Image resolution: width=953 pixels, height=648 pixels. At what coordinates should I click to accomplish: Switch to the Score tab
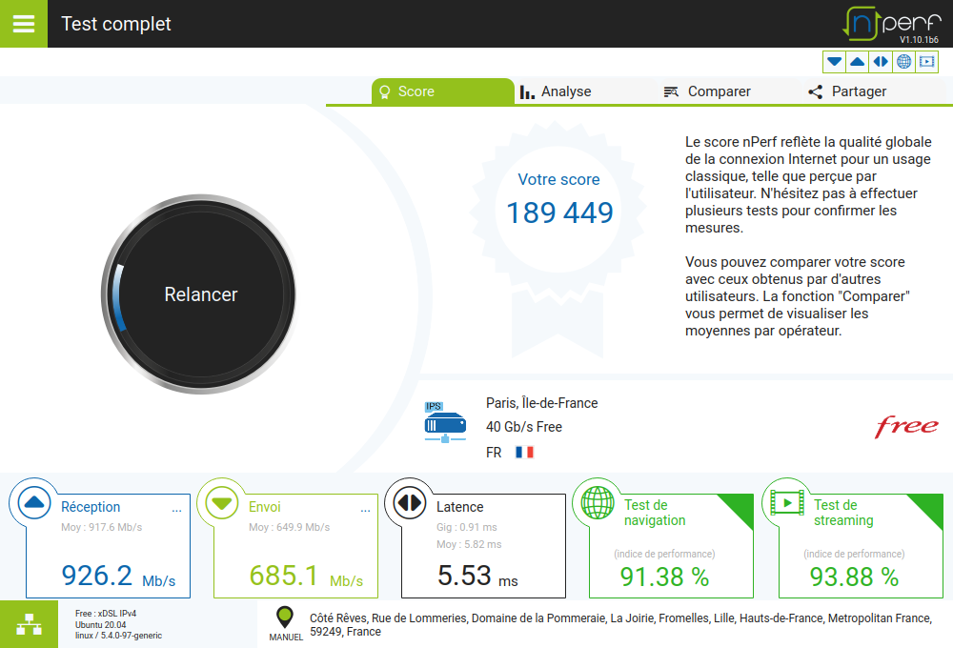pyautogui.click(x=443, y=91)
